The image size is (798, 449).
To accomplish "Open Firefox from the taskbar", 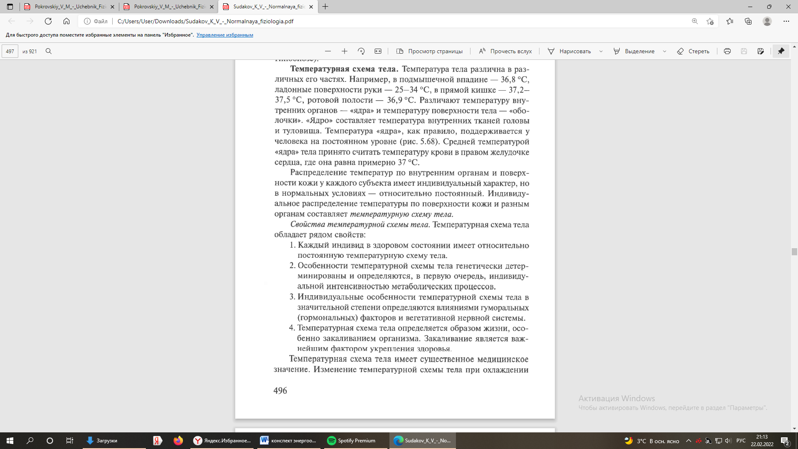I will tap(178, 441).
